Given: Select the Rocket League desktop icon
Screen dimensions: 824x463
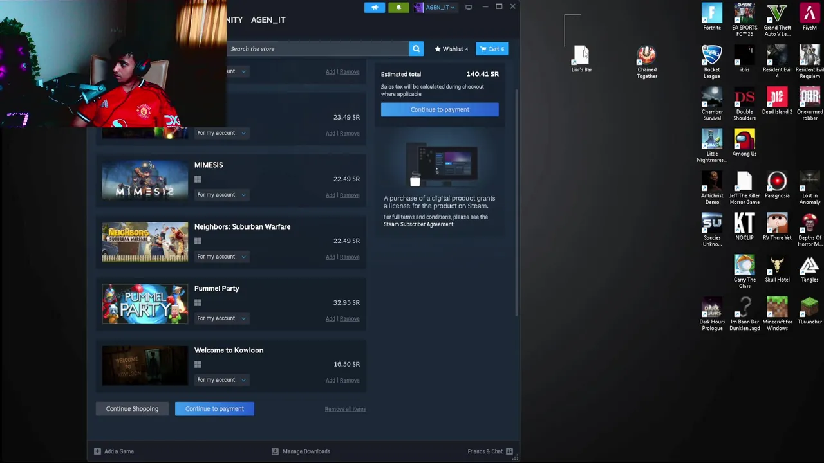Looking at the screenshot, I should (x=712, y=62).
